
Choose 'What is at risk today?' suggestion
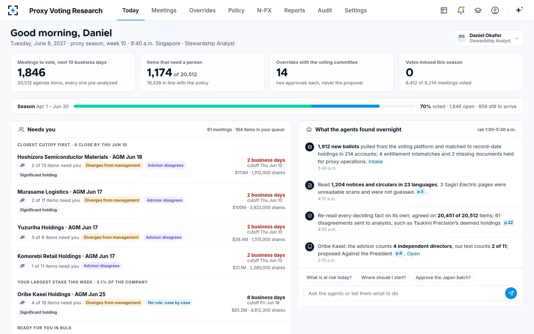(329, 278)
